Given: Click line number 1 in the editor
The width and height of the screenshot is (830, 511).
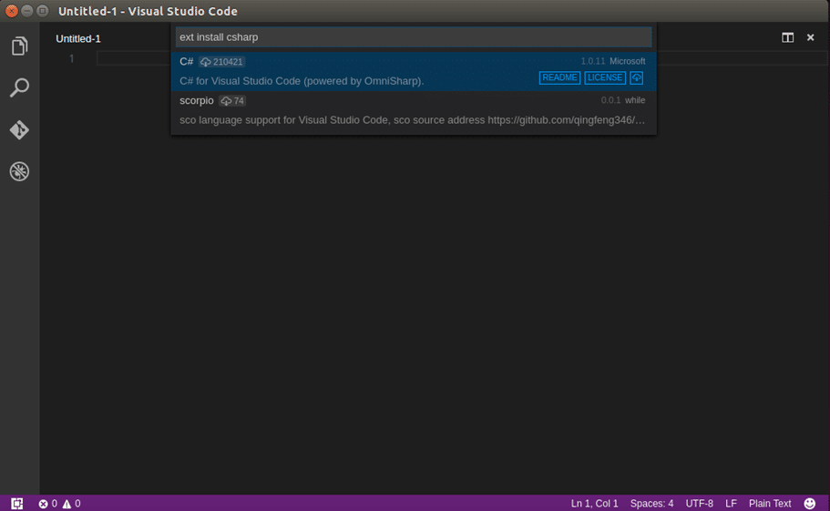Looking at the screenshot, I should pyautogui.click(x=71, y=58).
